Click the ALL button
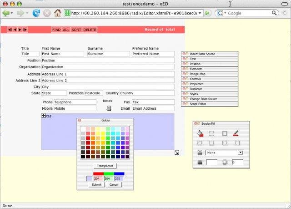The width and height of the screenshot is (291, 209). [x=66, y=30]
